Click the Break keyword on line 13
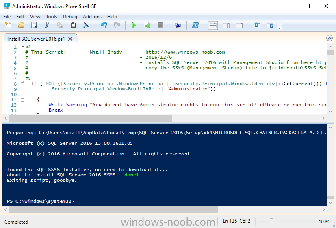336x228 pixels. coord(56,110)
